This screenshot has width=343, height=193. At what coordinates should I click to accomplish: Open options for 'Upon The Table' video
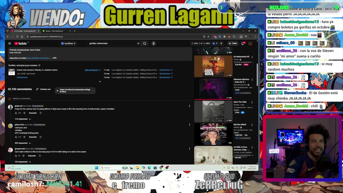[x=252, y=102]
